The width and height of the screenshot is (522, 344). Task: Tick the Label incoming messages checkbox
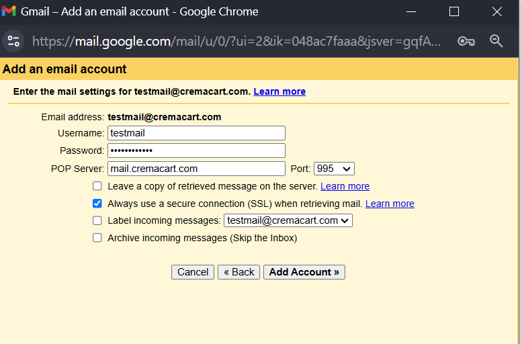pyautogui.click(x=97, y=220)
